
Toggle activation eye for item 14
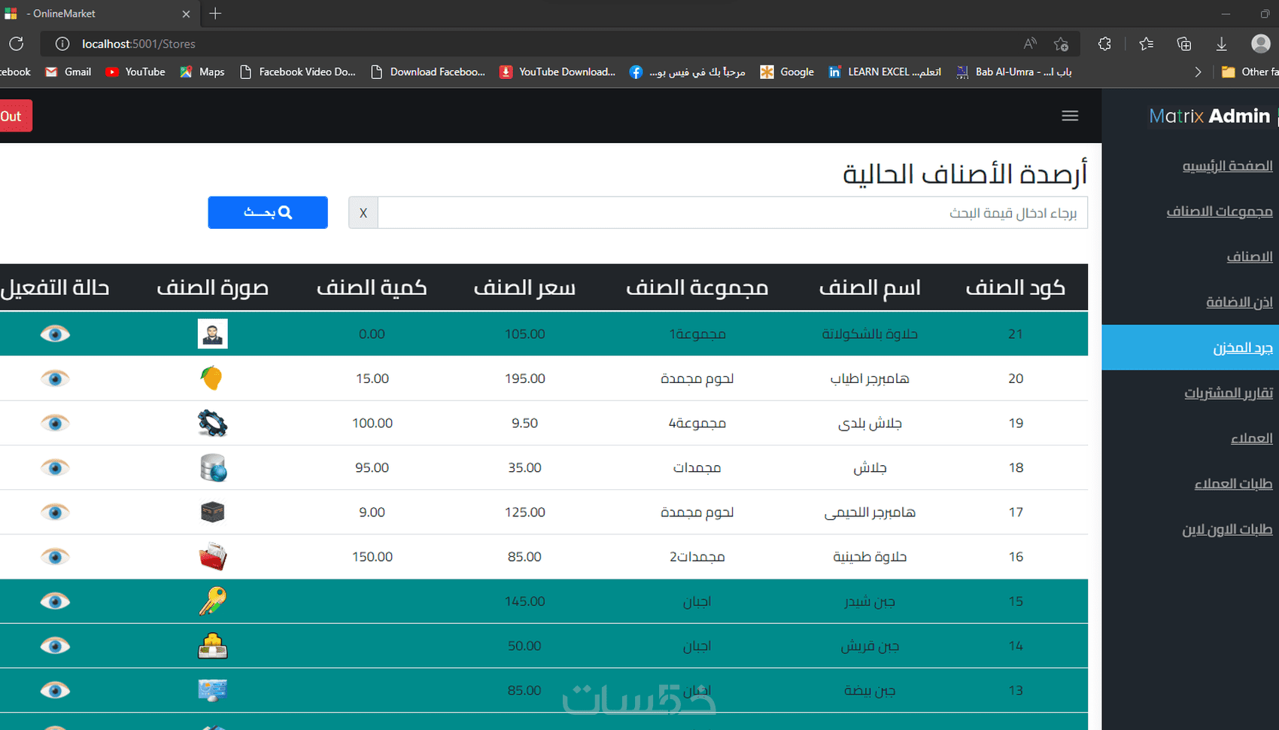click(55, 646)
